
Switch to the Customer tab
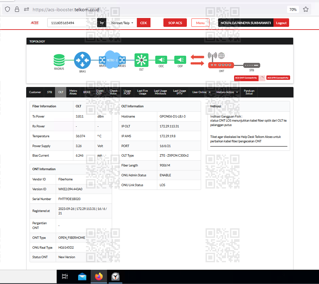35,92
